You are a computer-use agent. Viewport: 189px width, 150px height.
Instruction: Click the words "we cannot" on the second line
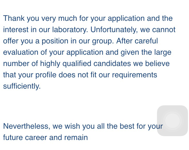158,30
